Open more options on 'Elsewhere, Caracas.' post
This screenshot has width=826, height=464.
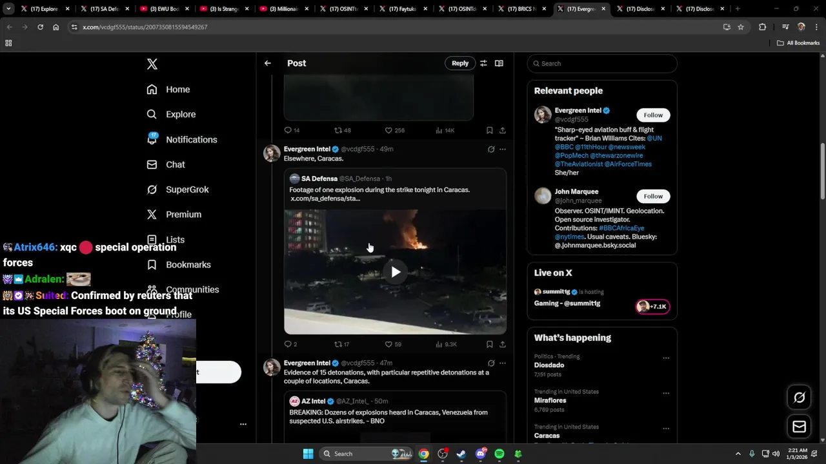click(503, 149)
